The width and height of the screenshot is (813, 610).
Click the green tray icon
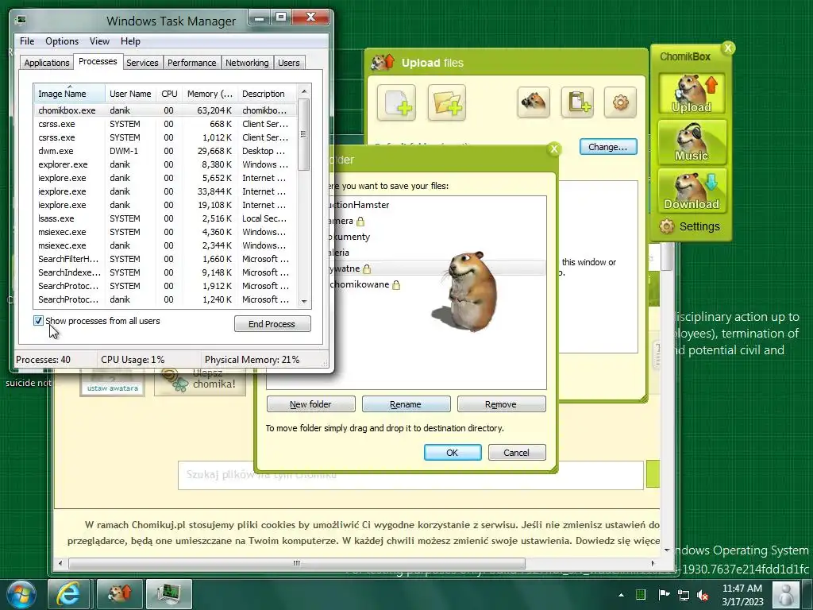click(641, 595)
